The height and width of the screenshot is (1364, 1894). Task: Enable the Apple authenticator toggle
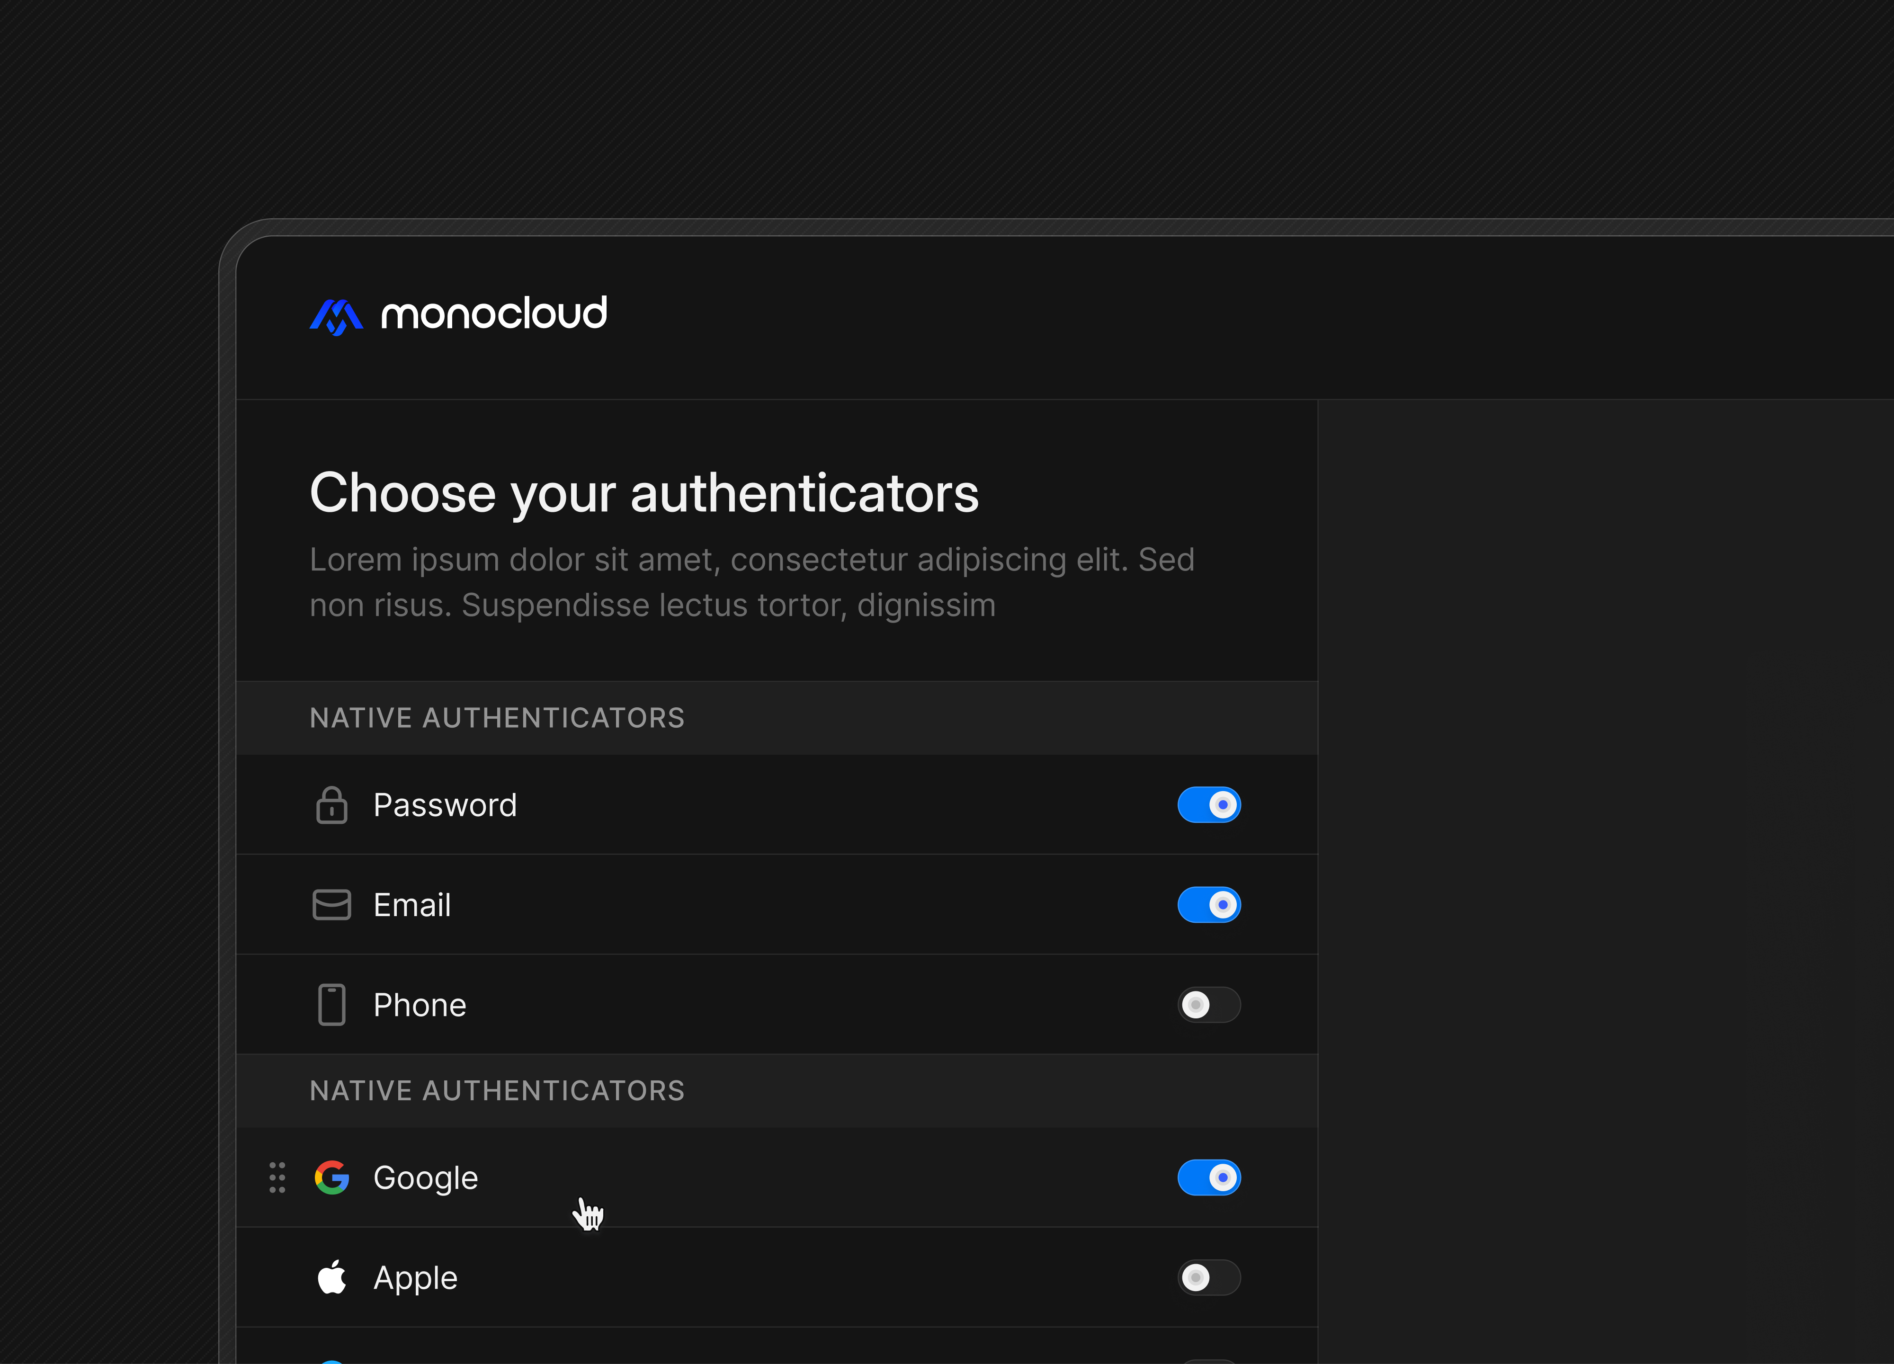click(x=1208, y=1277)
